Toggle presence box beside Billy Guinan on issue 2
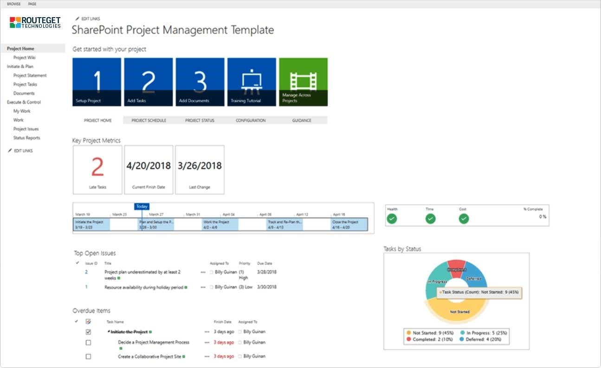This screenshot has height=368, width=601. [x=212, y=273]
